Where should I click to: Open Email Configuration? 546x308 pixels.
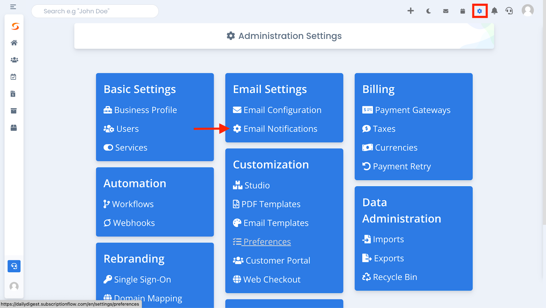(277, 110)
